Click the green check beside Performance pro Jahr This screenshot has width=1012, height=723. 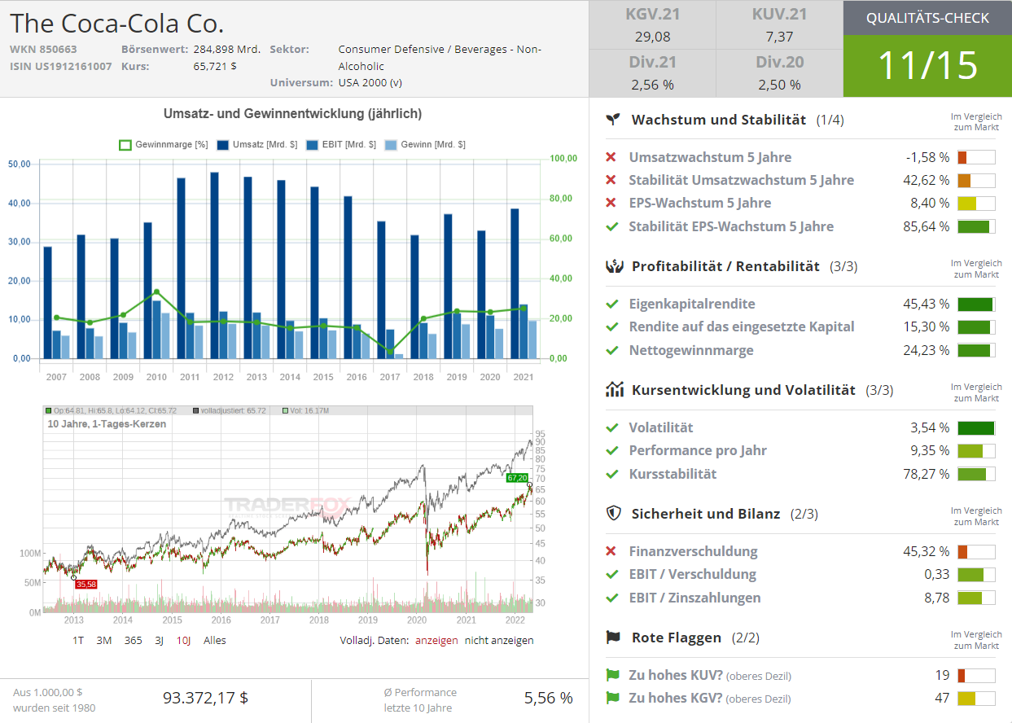point(612,450)
